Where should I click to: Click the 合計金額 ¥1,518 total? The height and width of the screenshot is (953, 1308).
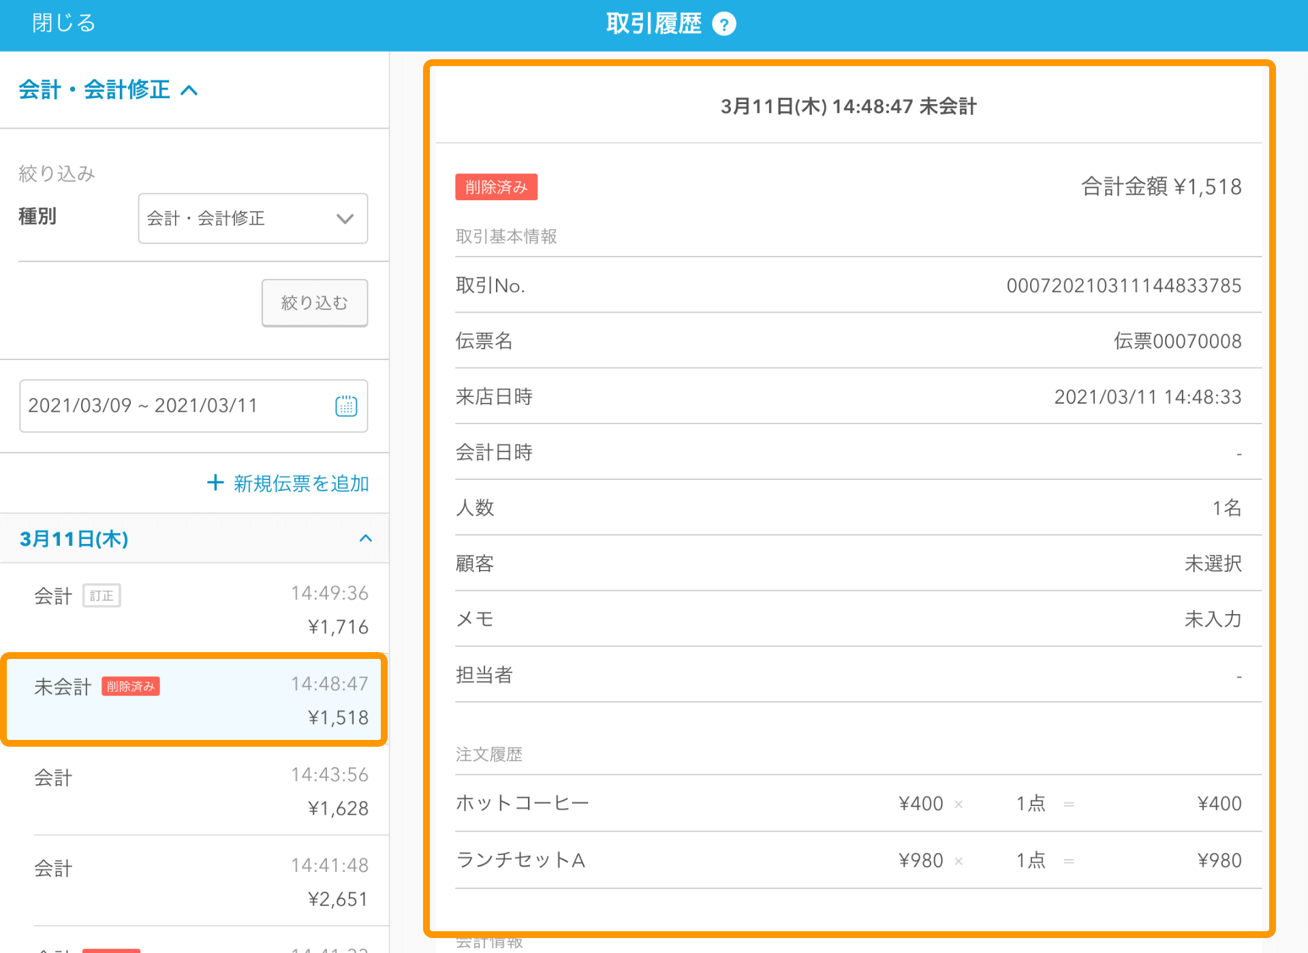pyautogui.click(x=1162, y=187)
